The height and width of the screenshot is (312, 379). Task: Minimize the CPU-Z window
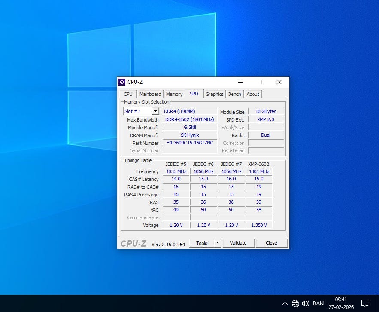[240, 82]
